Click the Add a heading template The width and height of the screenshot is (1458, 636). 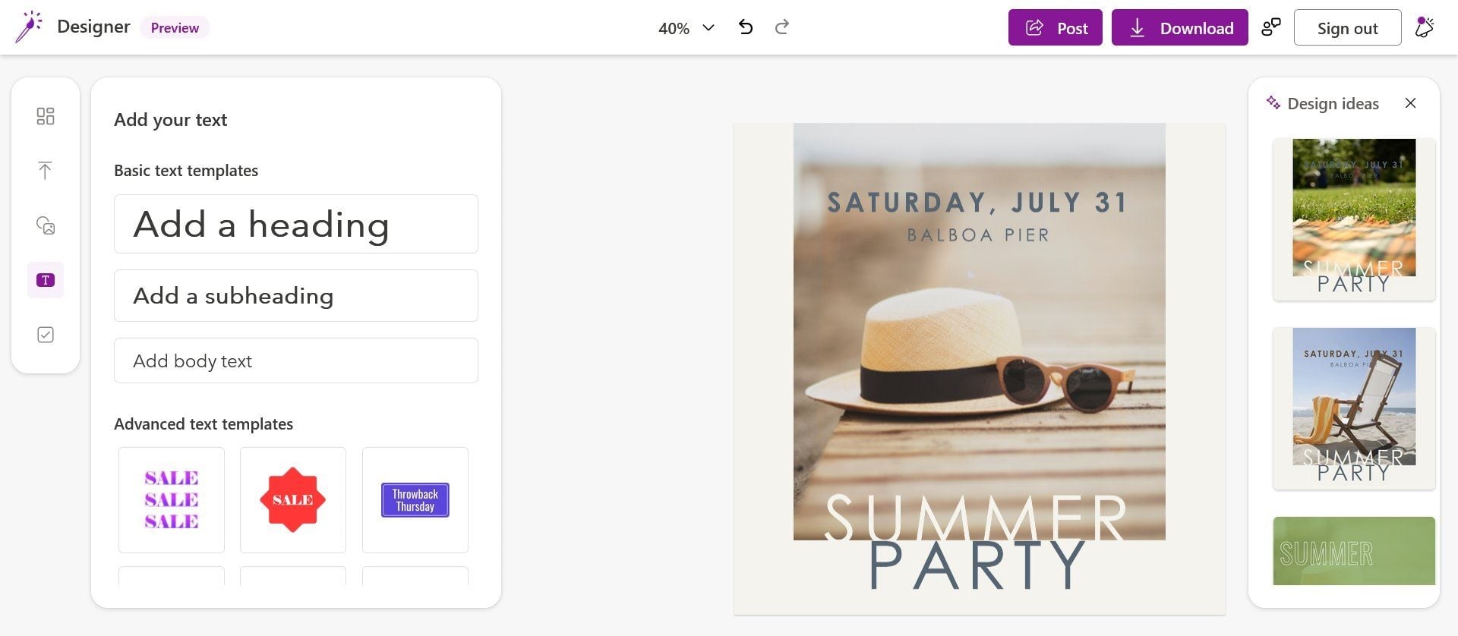click(295, 224)
